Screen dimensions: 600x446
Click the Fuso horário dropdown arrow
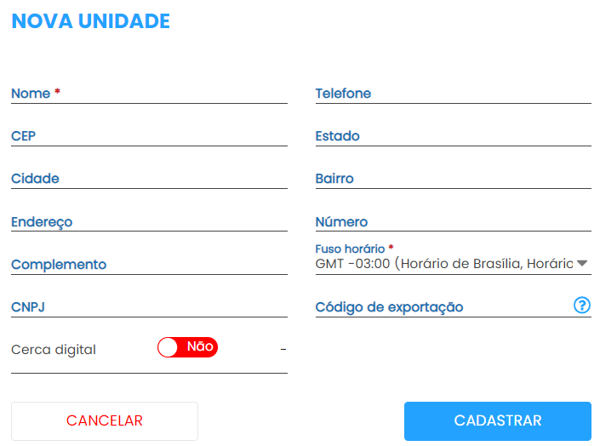[582, 264]
